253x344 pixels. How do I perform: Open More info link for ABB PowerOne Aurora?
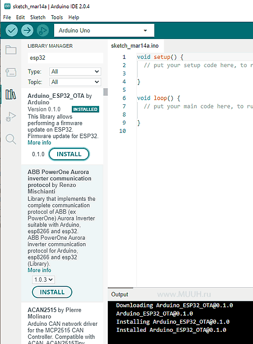pos(39,271)
